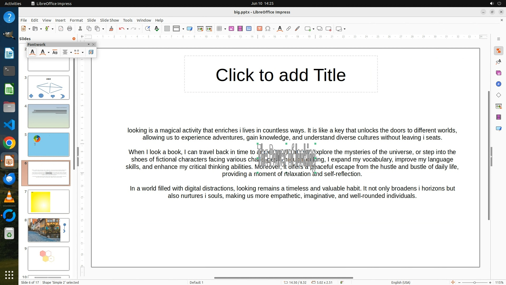The image size is (506, 285).
Task: Click 'Click to add Title' placeholder
Action: [x=281, y=75]
